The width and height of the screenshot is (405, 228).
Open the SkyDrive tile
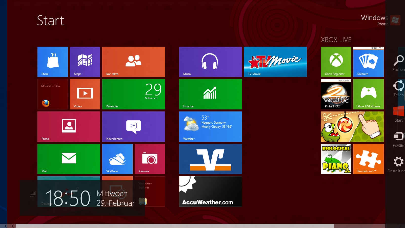point(117,159)
